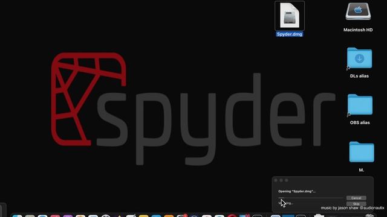Click the DLs alias label text
Screen dimensions: 387x217
click(359, 76)
